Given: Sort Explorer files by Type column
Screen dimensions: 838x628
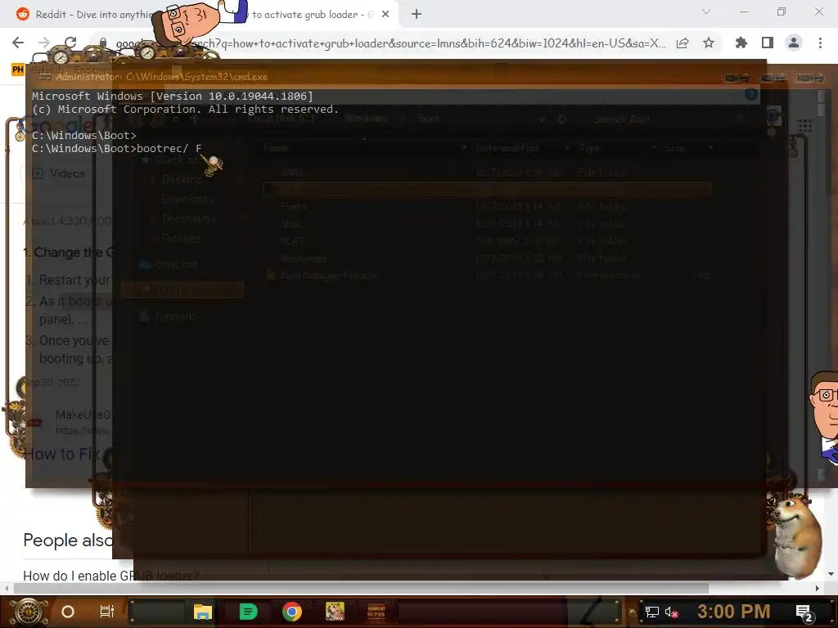Looking at the screenshot, I should (x=589, y=148).
